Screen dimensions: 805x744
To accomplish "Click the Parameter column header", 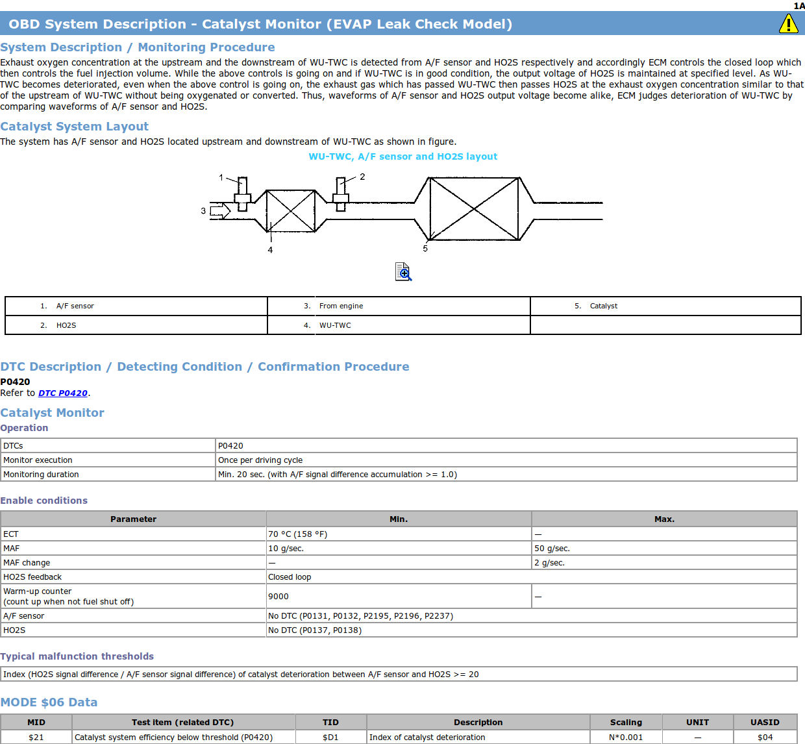I will [x=133, y=519].
